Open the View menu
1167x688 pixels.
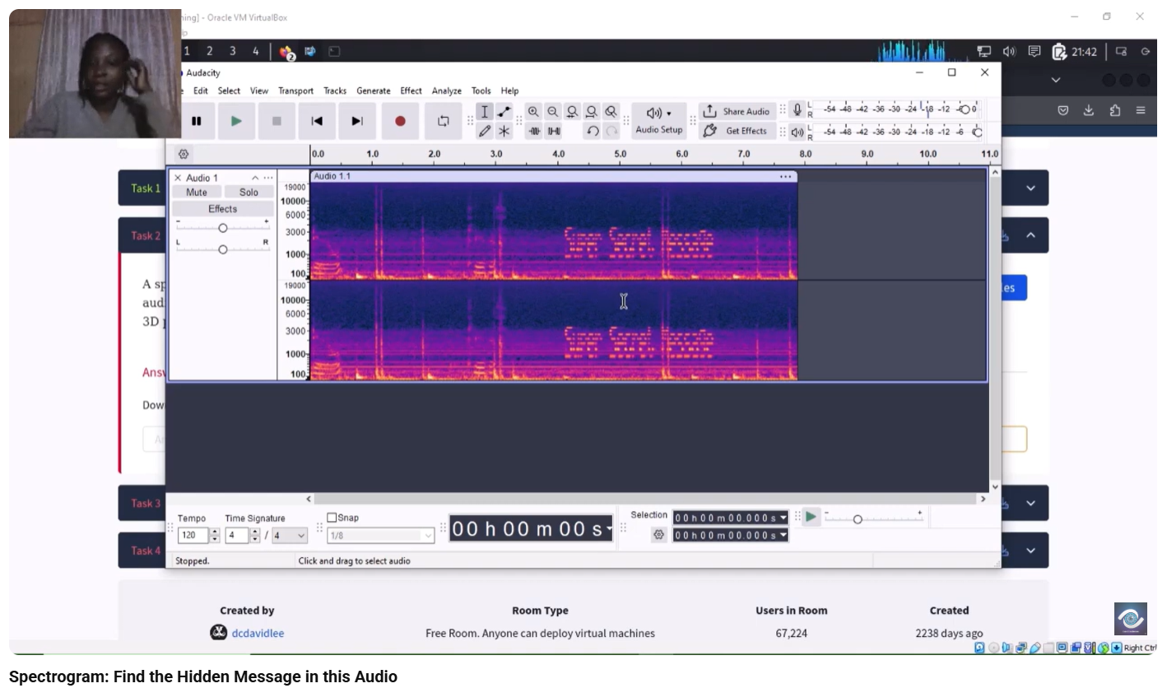tap(259, 91)
